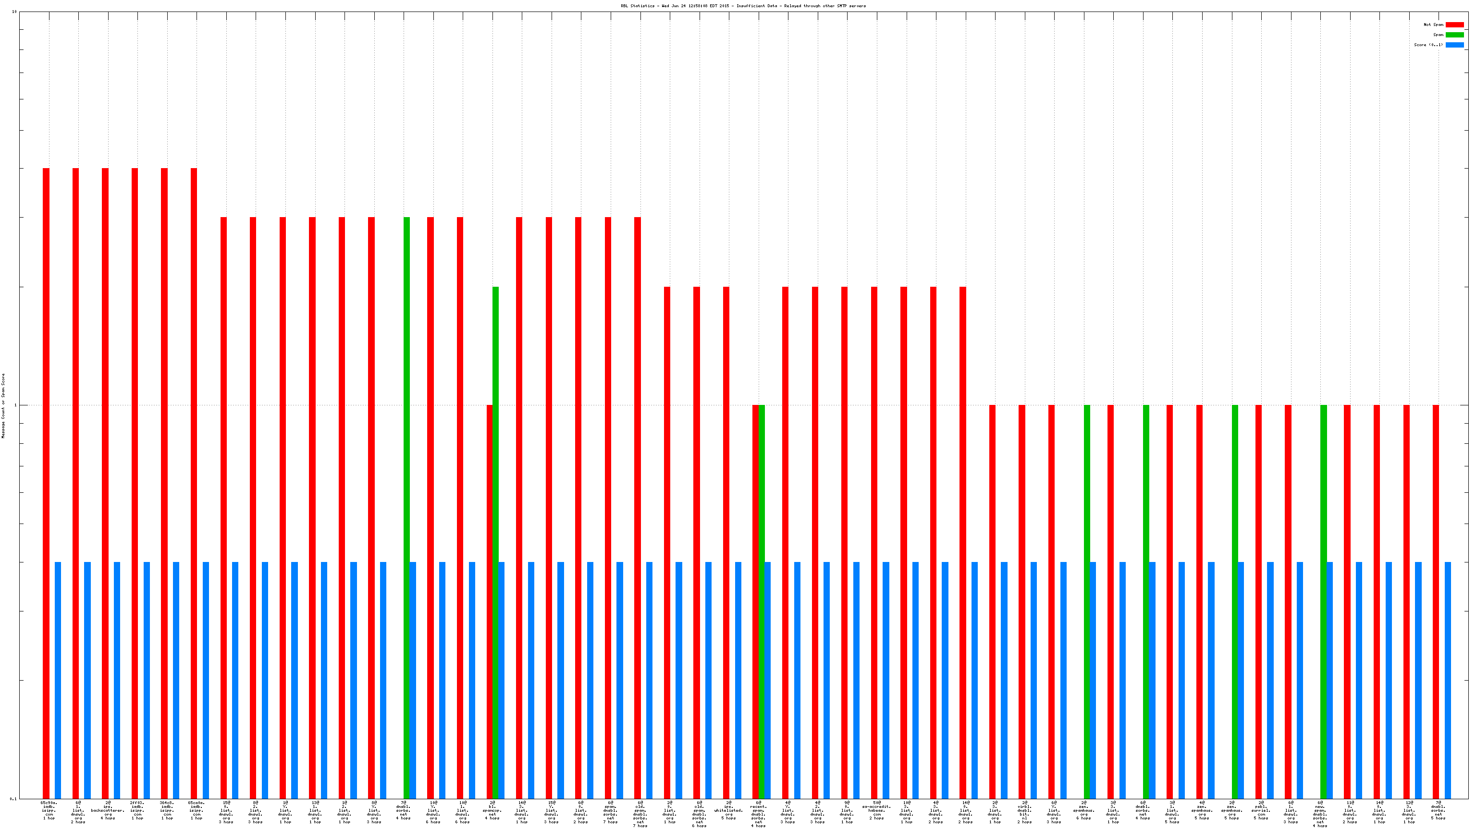Click the blue score bar for sa-accredit.habeas.com
The image size is (1476, 830).
pyautogui.click(x=886, y=680)
